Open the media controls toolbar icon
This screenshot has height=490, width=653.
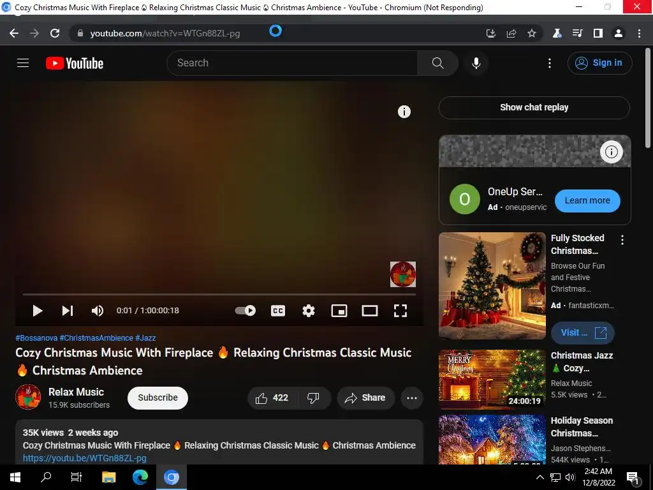577,33
